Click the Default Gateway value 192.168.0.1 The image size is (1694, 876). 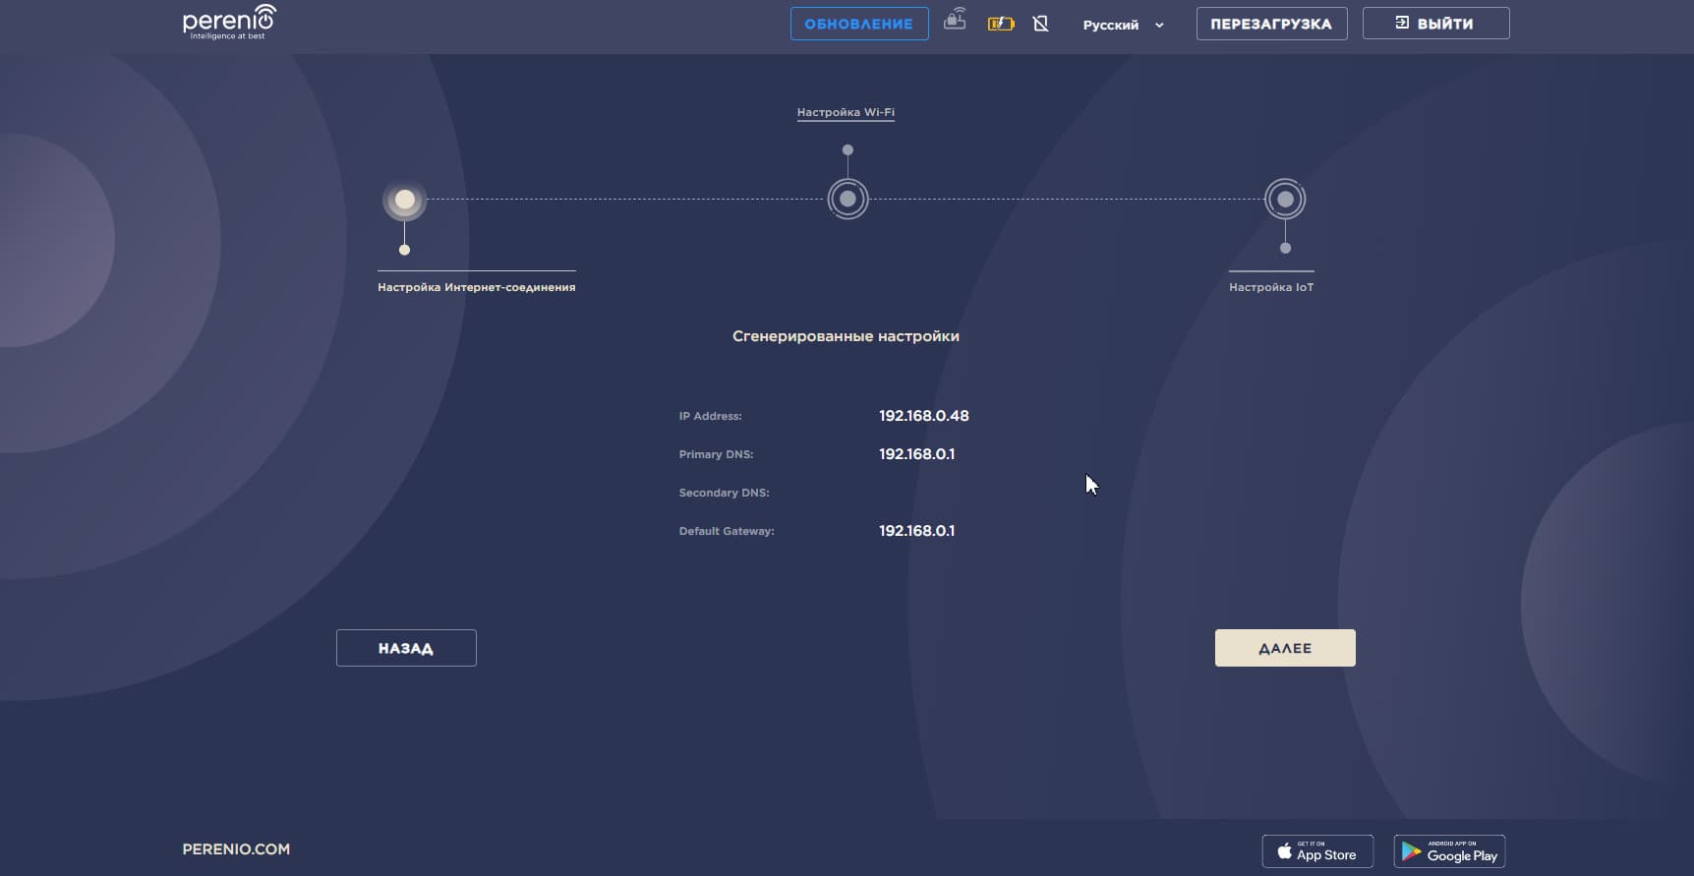(917, 531)
